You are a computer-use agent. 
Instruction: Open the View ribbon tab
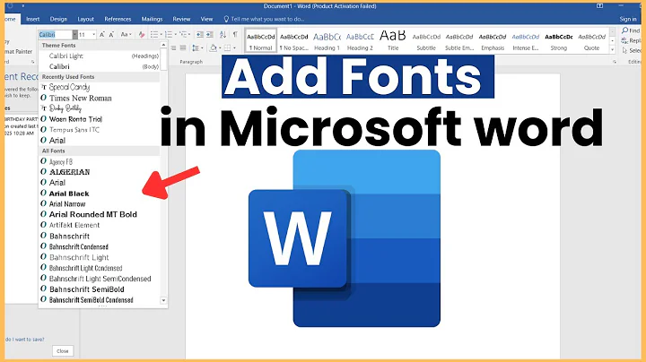tap(206, 19)
